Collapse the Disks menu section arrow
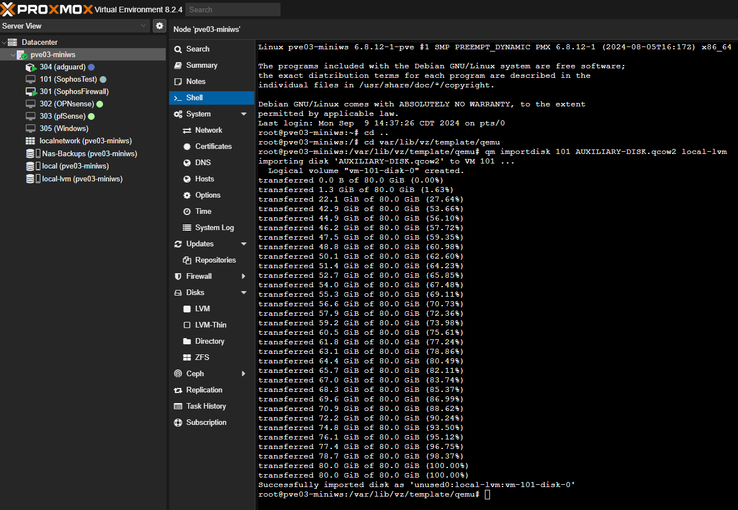The height and width of the screenshot is (510, 738). (244, 293)
